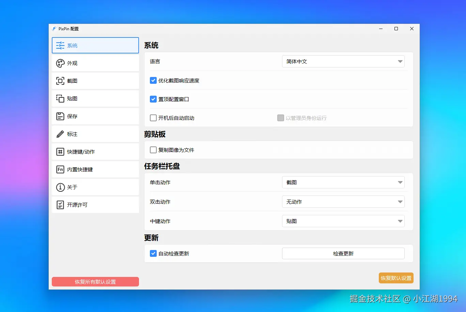The image size is (466, 312).
Task: Open the 双击动作 dropdown showing 无动作
Action: pyautogui.click(x=343, y=202)
